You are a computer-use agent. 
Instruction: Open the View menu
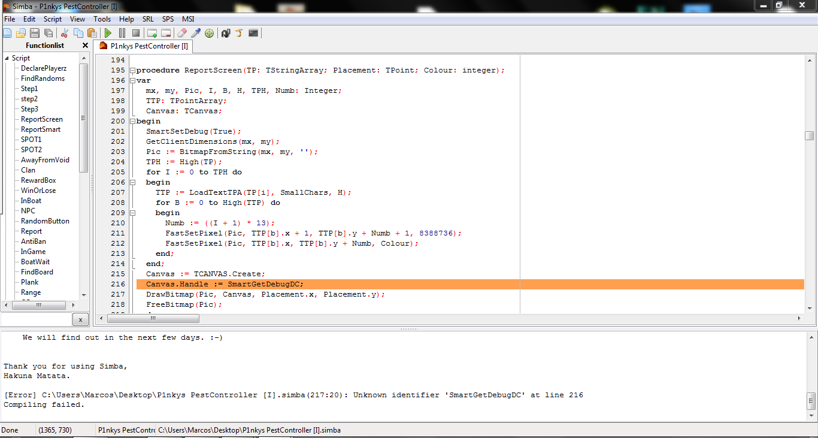point(78,19)
